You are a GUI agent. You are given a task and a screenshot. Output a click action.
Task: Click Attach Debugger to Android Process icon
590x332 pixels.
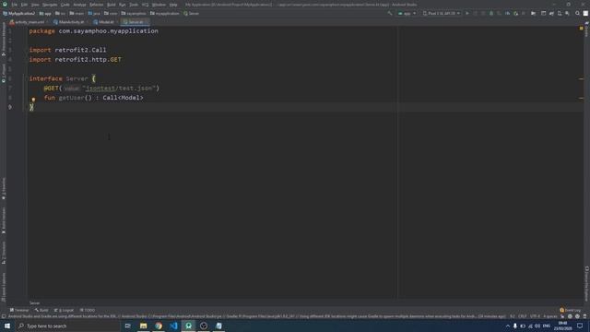[516, 13]
